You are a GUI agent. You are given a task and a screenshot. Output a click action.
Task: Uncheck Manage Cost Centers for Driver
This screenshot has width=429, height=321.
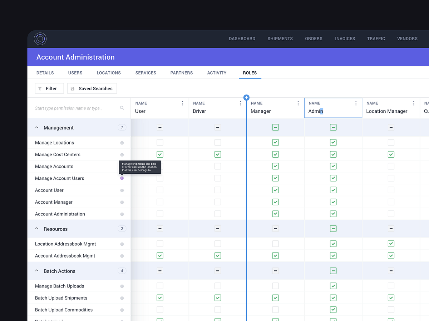click(x=218, y=154)
